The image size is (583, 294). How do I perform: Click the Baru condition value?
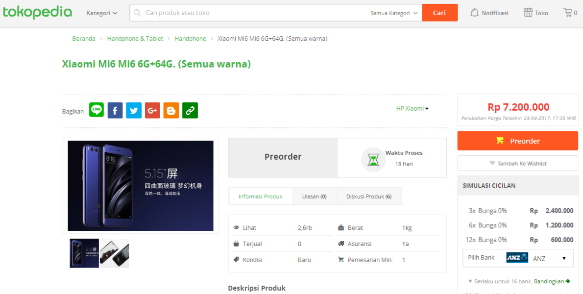point(305,260)
